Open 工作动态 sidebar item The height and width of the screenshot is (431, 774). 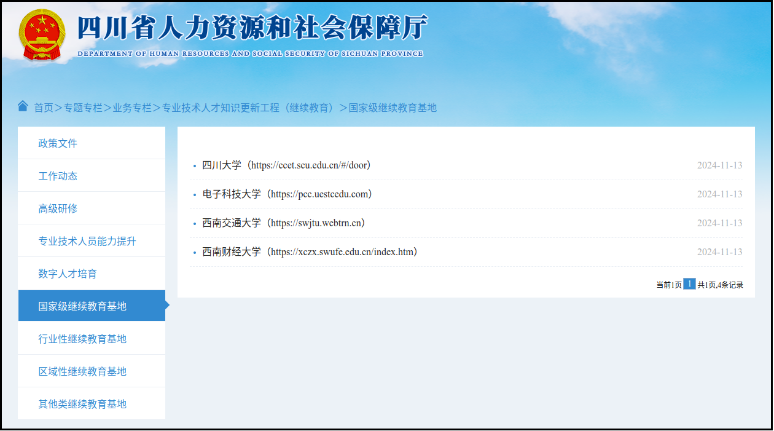point(58,176)
